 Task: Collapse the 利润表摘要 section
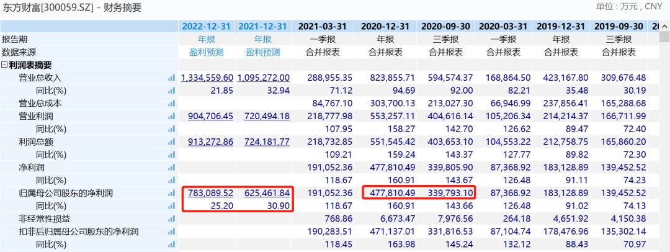tap(4, 65)
